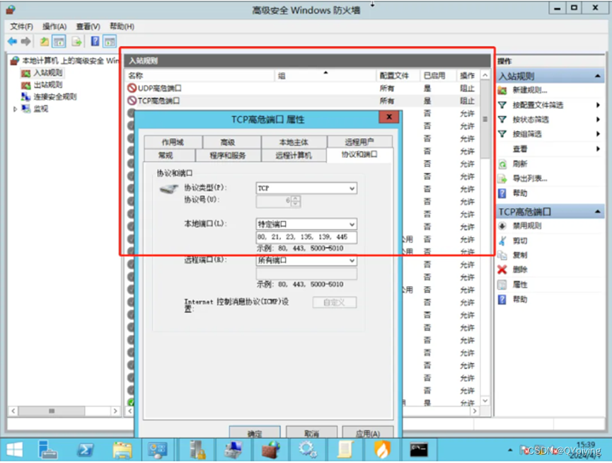Select 出站规则 in the tree
The height and width of the screenshot is (463, 612).
tap(47, 85)
